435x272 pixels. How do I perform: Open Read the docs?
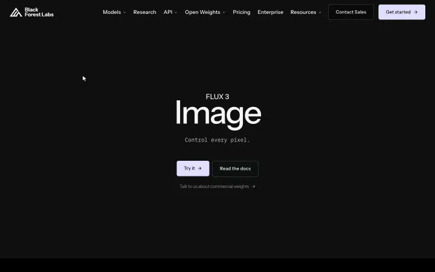click(235, 169)
